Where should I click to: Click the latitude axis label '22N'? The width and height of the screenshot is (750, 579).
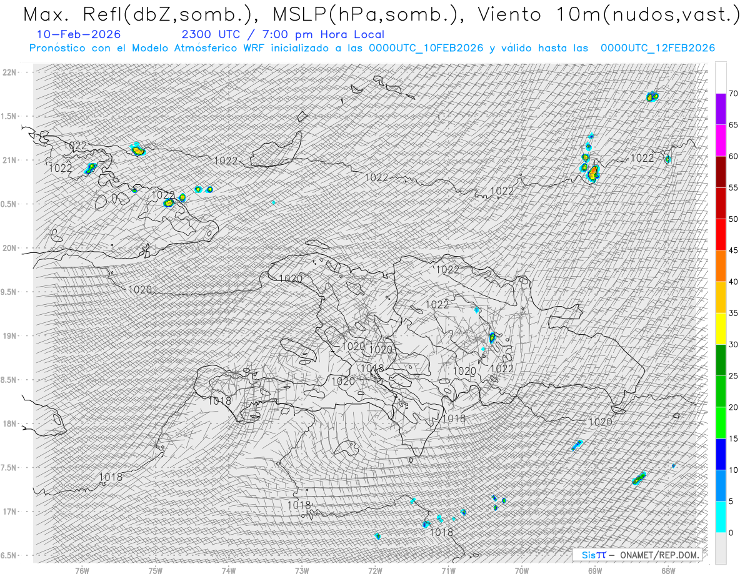10,72
